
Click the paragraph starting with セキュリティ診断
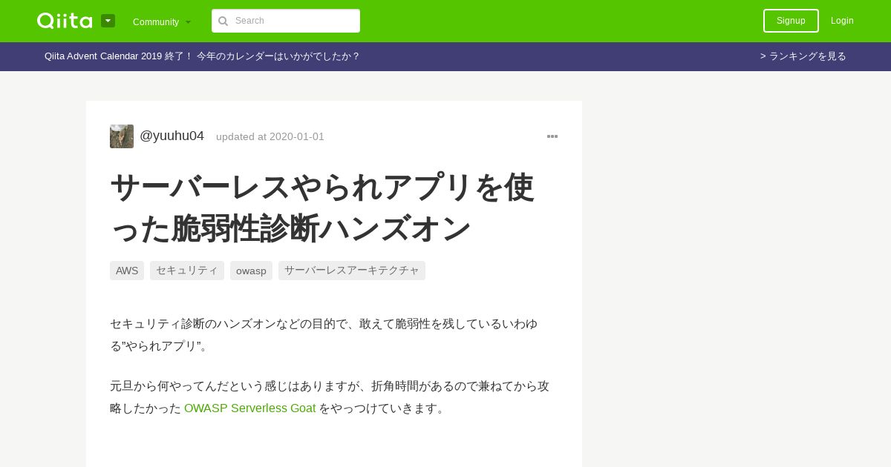click(x=324, y=335)
